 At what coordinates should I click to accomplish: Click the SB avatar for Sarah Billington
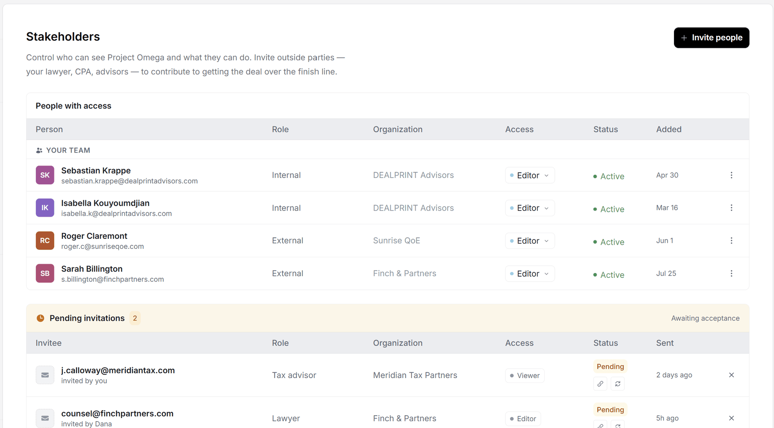click(x=45, y=273)
